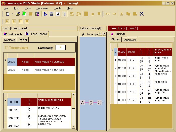Click the interval list scrollbar thumb
176x132 pixels.
[x=73, y=102]
